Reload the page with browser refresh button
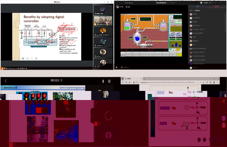The image size is (227, 147). click(x=126, y=82)
